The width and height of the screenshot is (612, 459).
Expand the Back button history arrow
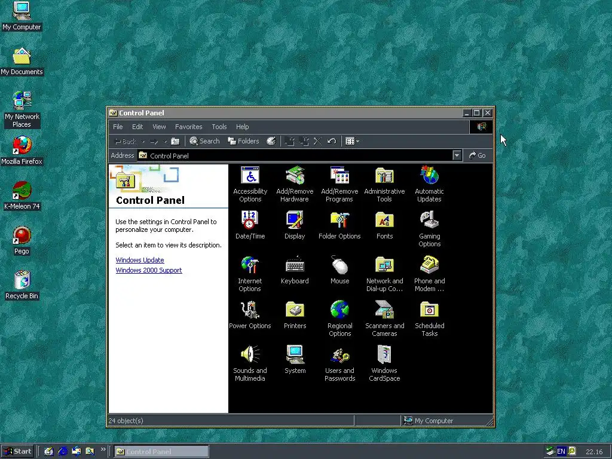tap(143, 141)
